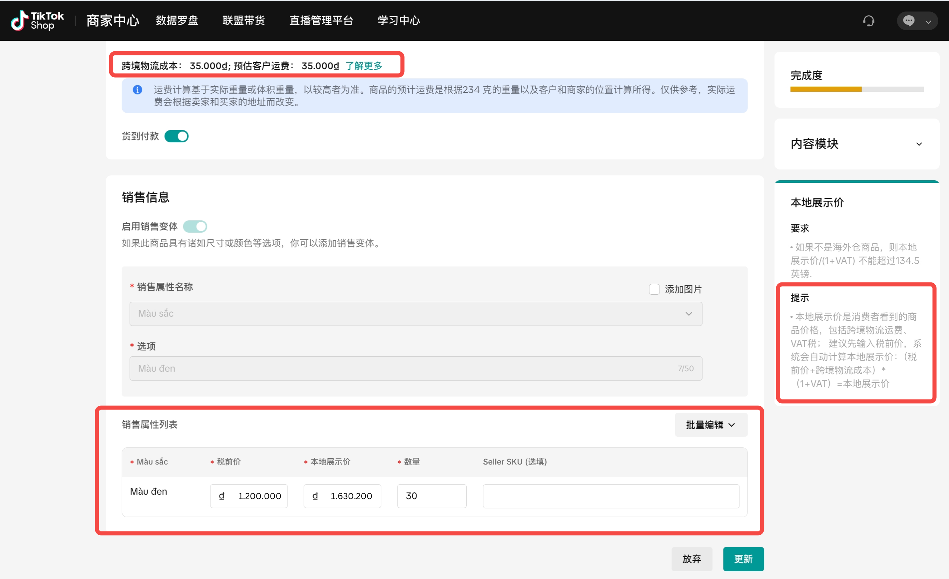Viewport: 949px width, 579px height.
Task: Go to 数据罗盘 in top navigation
Action: click(177, 20)
